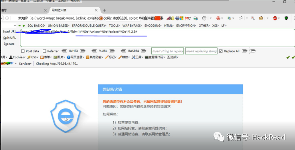Click the Windows logo extension icon

(181, 18)
